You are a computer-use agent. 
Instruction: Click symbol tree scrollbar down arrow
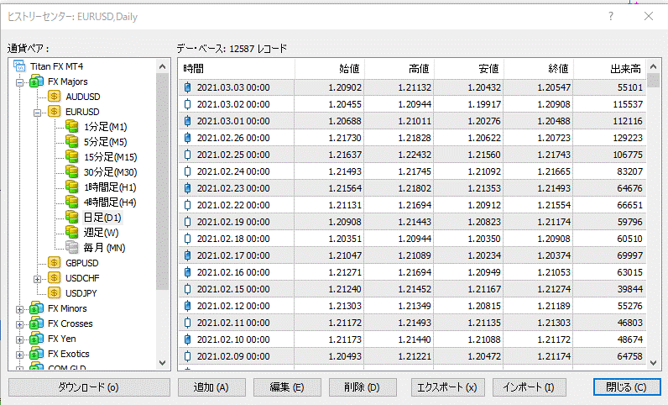click(162, 363)
